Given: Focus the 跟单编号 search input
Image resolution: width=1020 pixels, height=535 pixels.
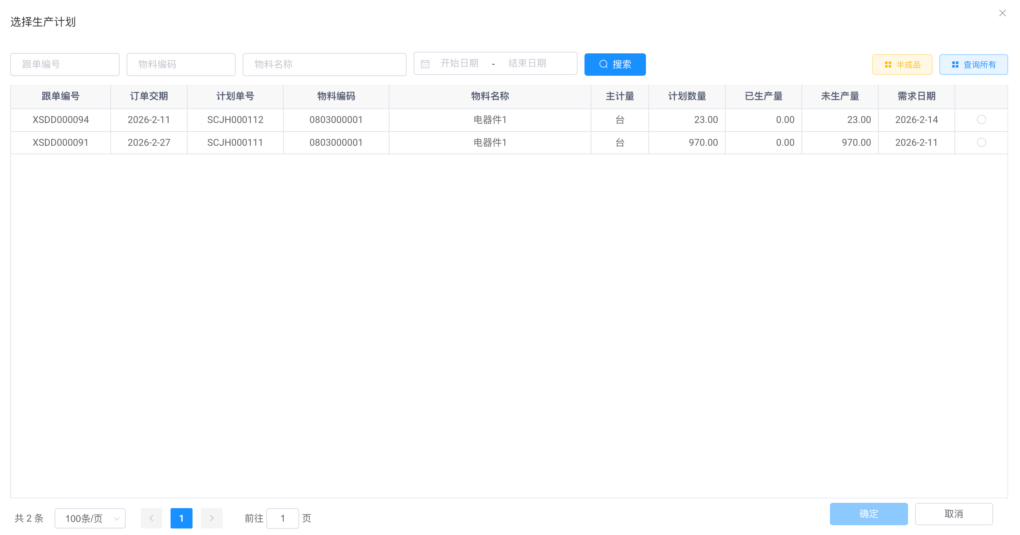Looking at the screenshot, I should (65, 64).
